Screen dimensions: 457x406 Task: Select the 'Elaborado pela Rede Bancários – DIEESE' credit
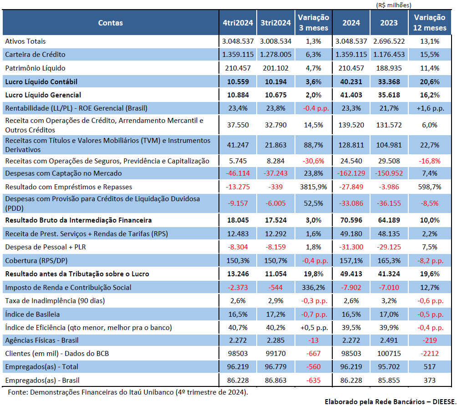389,401
